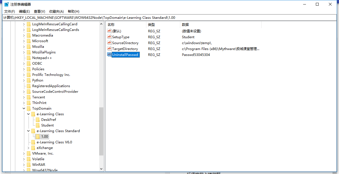Expand the Microsoft registry key
The image size is (339, 174).
[24, 41]
